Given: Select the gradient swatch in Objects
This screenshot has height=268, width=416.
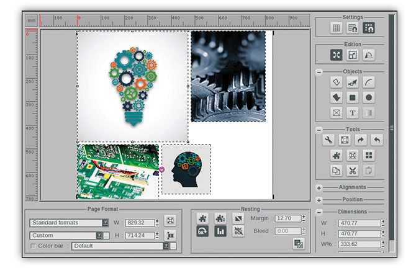Looking at the screenshot, I should 368,113.
